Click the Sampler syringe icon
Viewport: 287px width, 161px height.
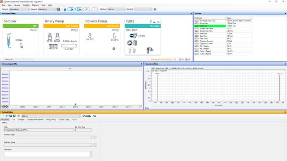(9, 41)
